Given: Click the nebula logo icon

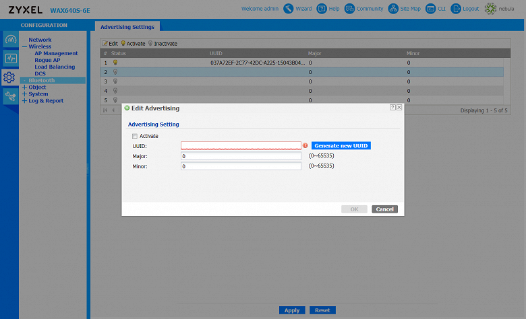Looking at the screenshot, I should click(x=490, y=9).
